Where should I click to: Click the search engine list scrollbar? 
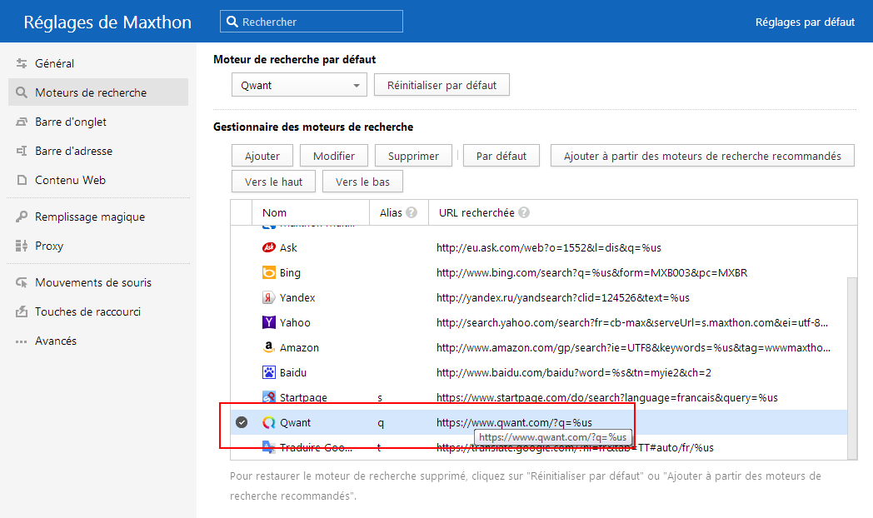coord(852,368)
